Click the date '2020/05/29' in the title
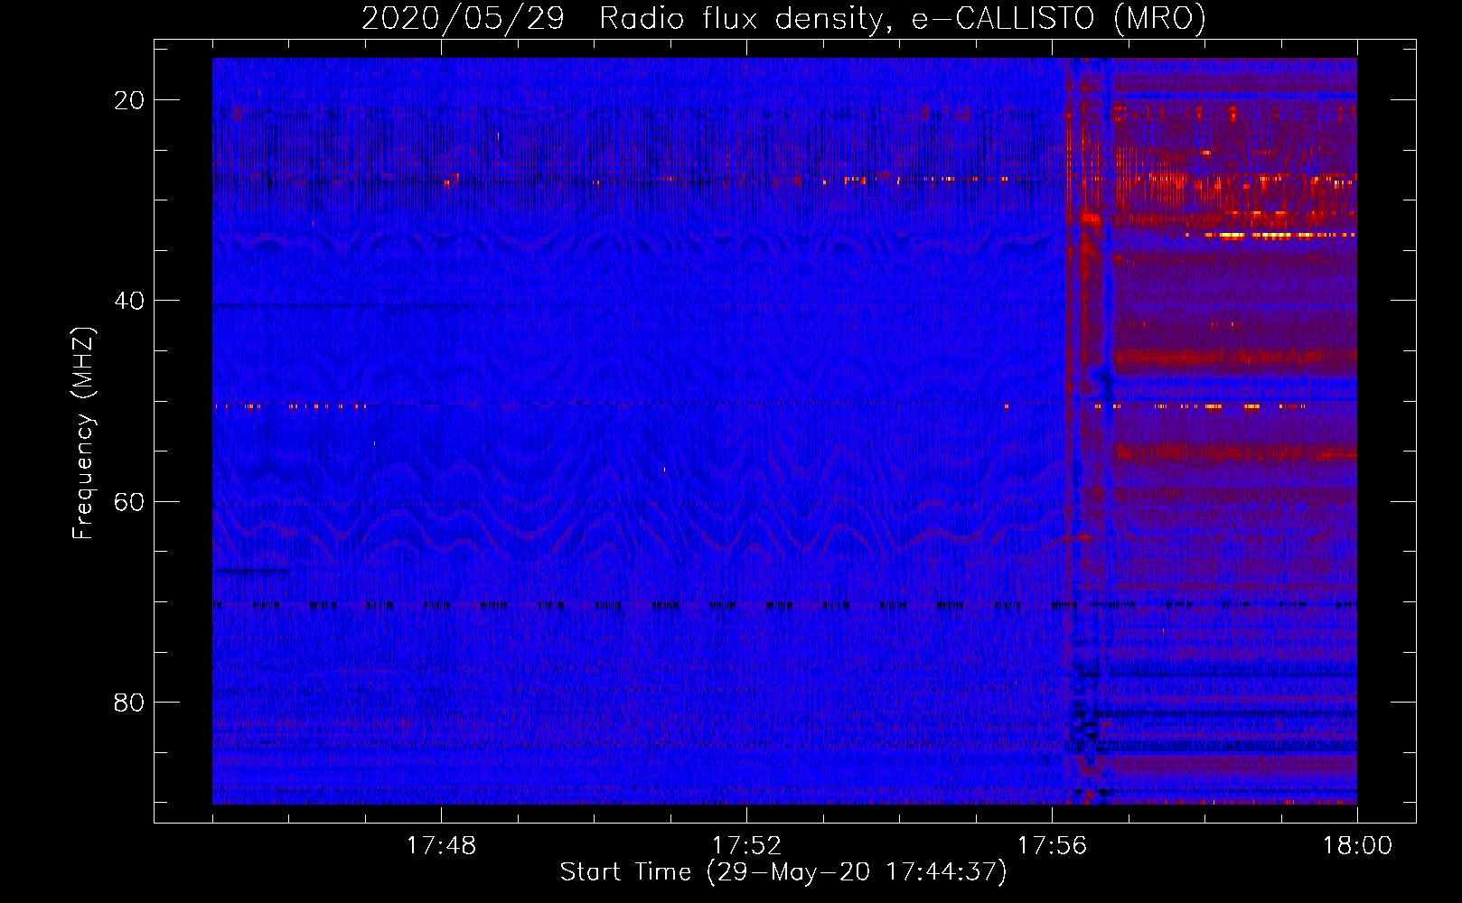 pyautogui.click(x=463, y=18)
